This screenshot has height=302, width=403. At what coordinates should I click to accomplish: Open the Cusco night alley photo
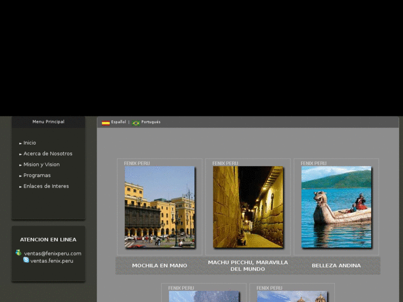coord(248,207)
